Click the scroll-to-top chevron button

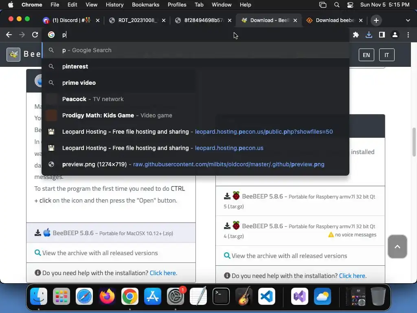coord(397,247)
